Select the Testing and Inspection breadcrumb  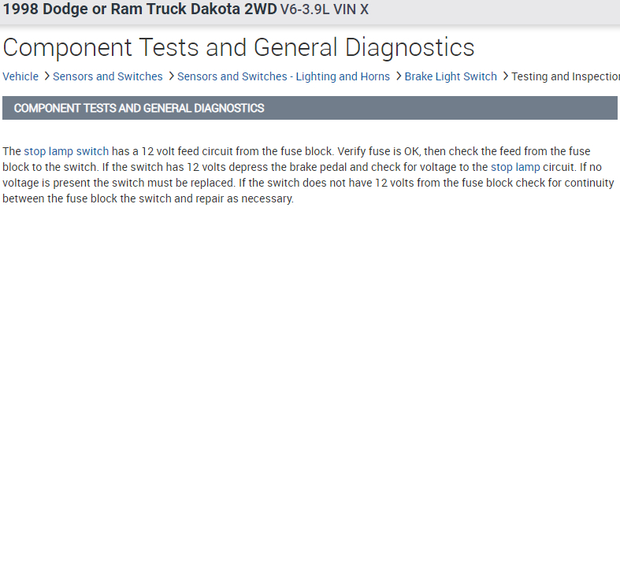pyautogui.click(x=565, y=76)
